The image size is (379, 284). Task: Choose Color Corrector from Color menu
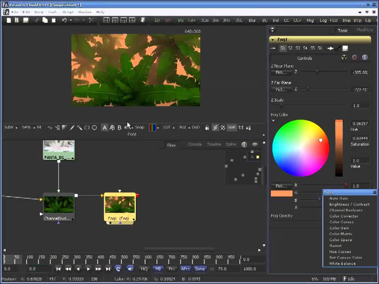point(343,216)
